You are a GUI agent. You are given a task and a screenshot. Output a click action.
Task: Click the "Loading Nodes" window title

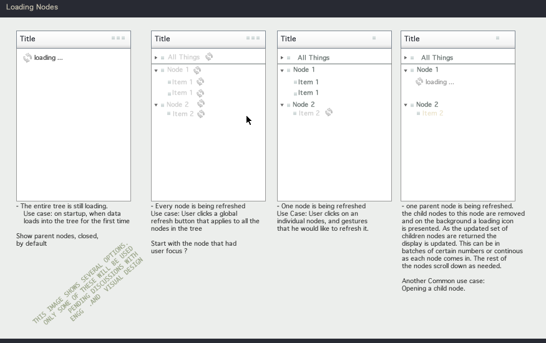[32, 7]
